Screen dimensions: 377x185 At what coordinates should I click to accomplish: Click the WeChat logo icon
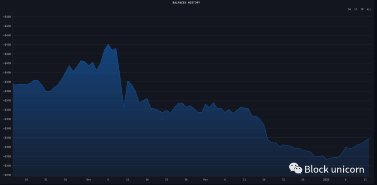coord(295,168)
